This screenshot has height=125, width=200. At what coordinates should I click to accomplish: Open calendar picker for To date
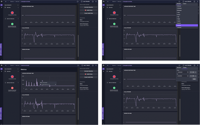(188, 76)
